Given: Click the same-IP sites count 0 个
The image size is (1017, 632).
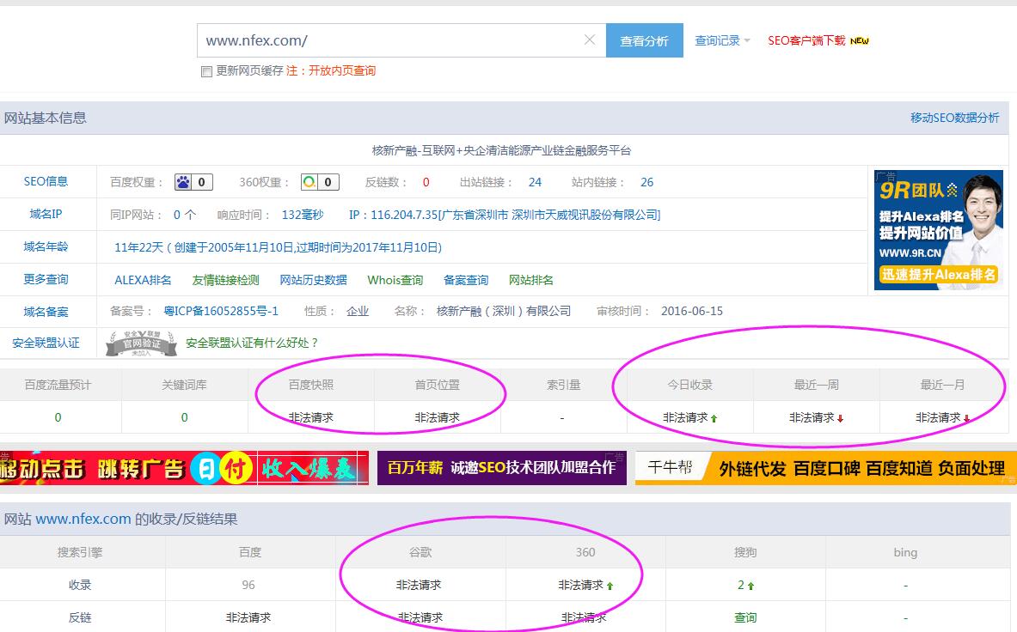Looking at the screenshot, I should tap(185, 215).
